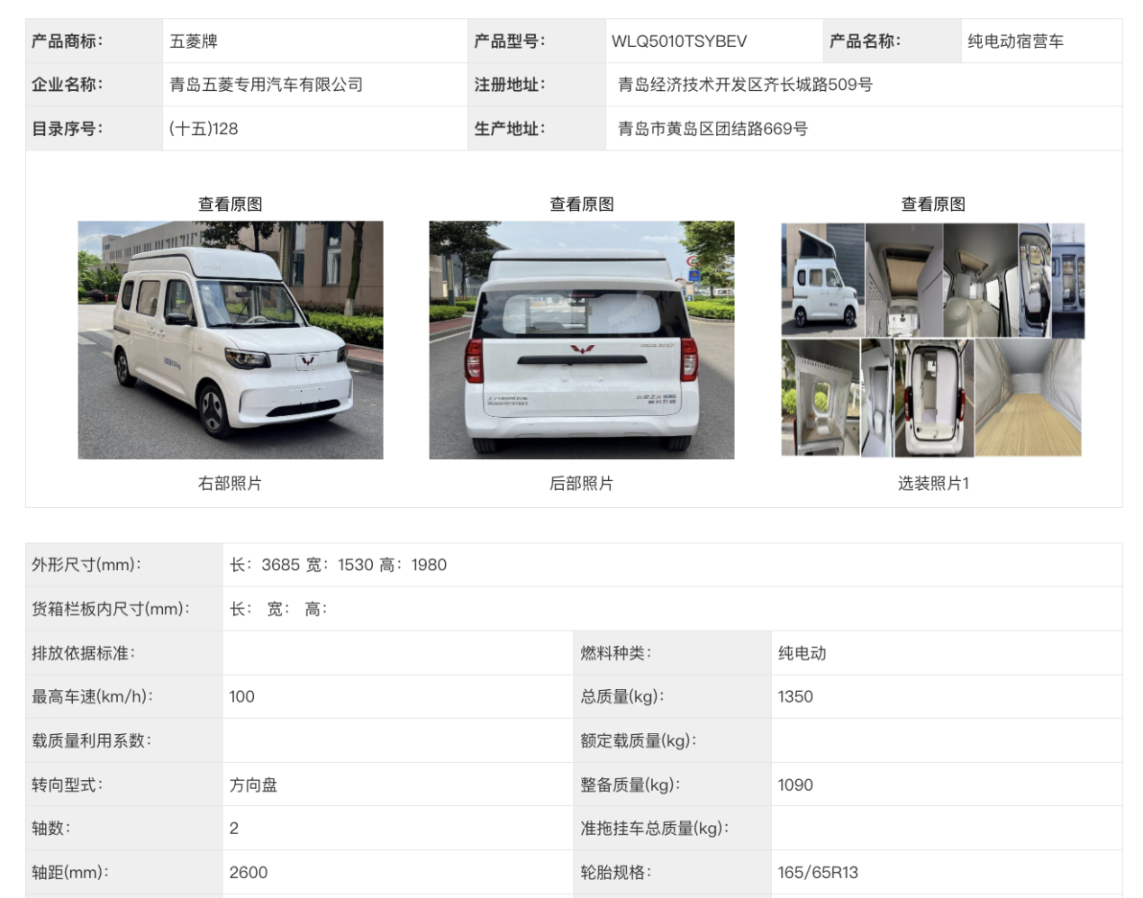The width and height of the screenshot is (1143, 898).
Task: Select the 右部照片 caption
Action: 231,484
